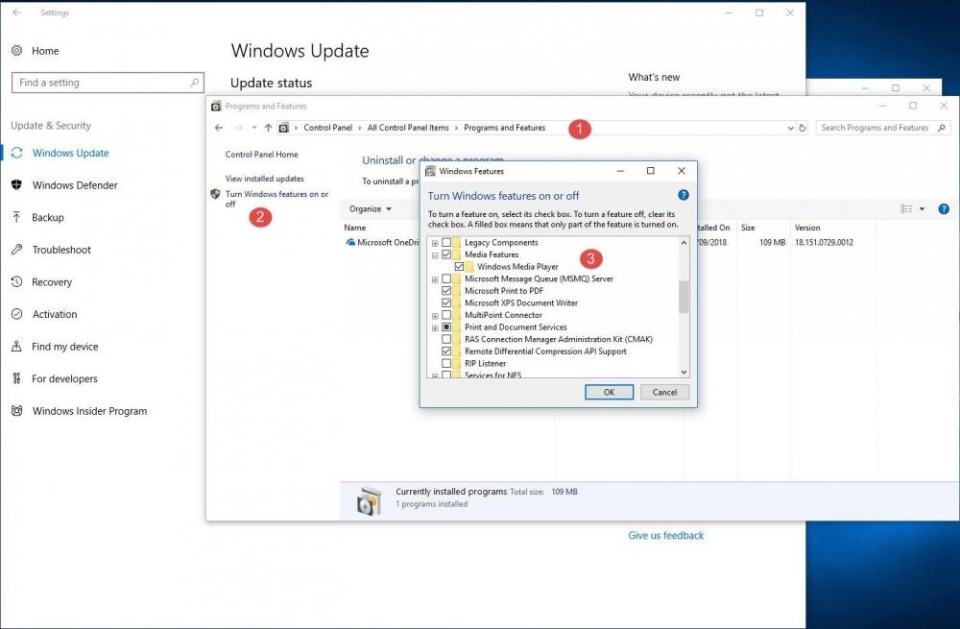
Task: Click the Windows Features title bar icon
Action: (430, 171)
